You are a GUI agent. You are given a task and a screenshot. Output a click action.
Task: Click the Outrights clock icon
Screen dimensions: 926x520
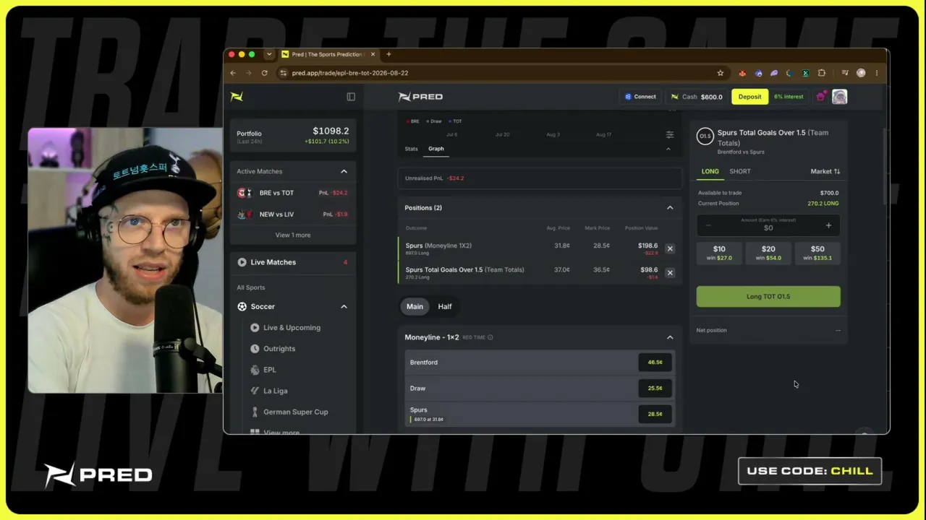click(255, 349)
